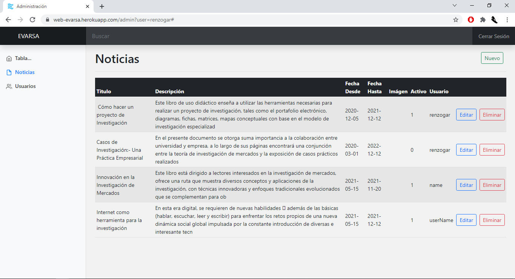Click the browser forward arrow
515x279 pixels.
pos(20,20)
